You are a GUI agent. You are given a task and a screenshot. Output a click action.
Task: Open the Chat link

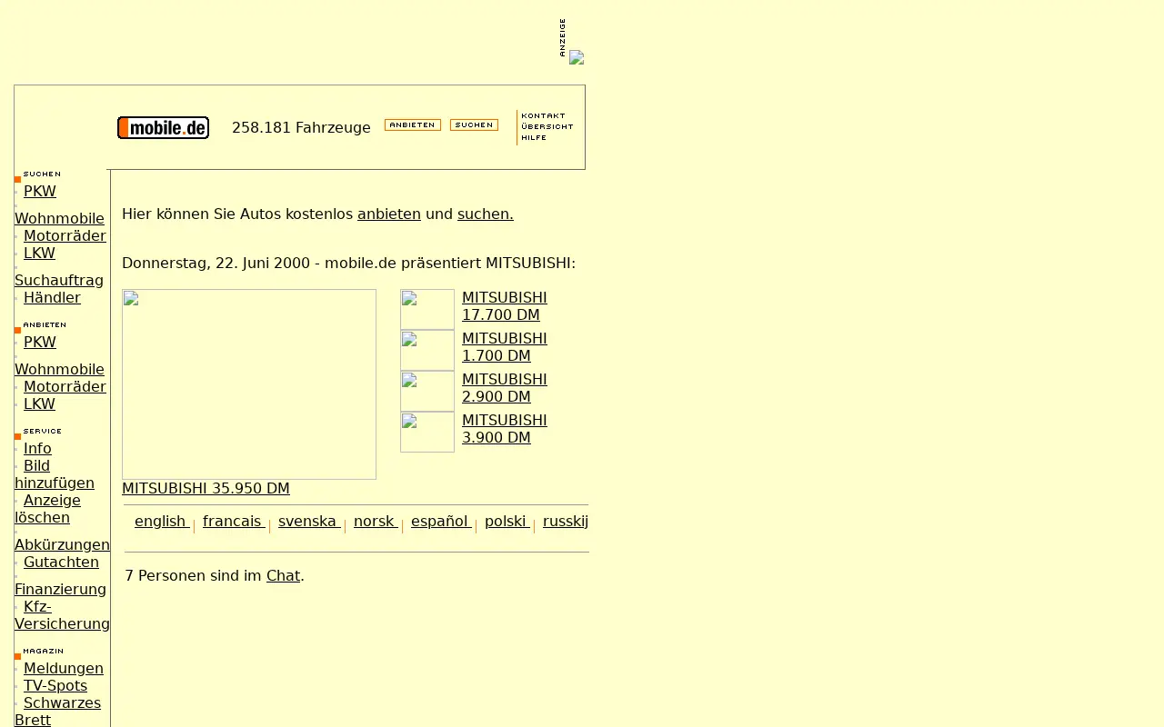tap(283, 576)
